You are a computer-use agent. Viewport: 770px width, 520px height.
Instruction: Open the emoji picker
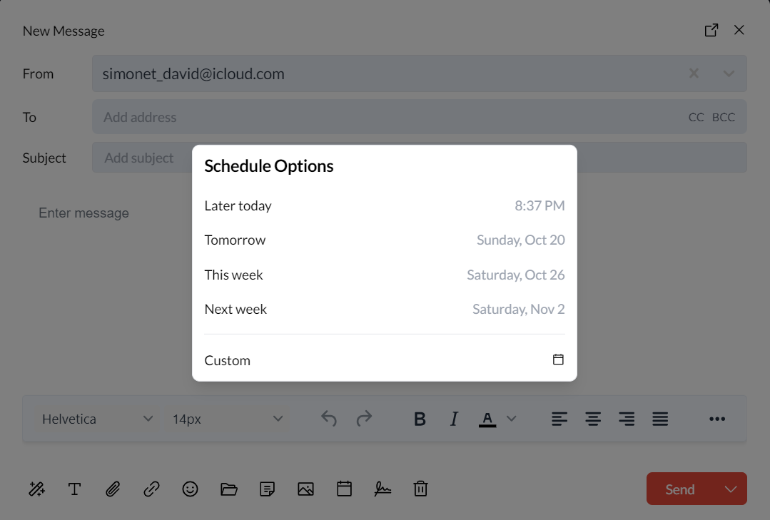[190, 489]
